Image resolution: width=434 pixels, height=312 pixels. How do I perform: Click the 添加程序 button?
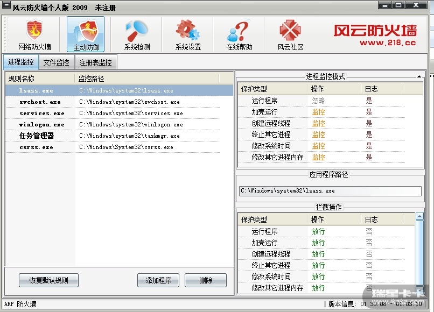point(158,280)
